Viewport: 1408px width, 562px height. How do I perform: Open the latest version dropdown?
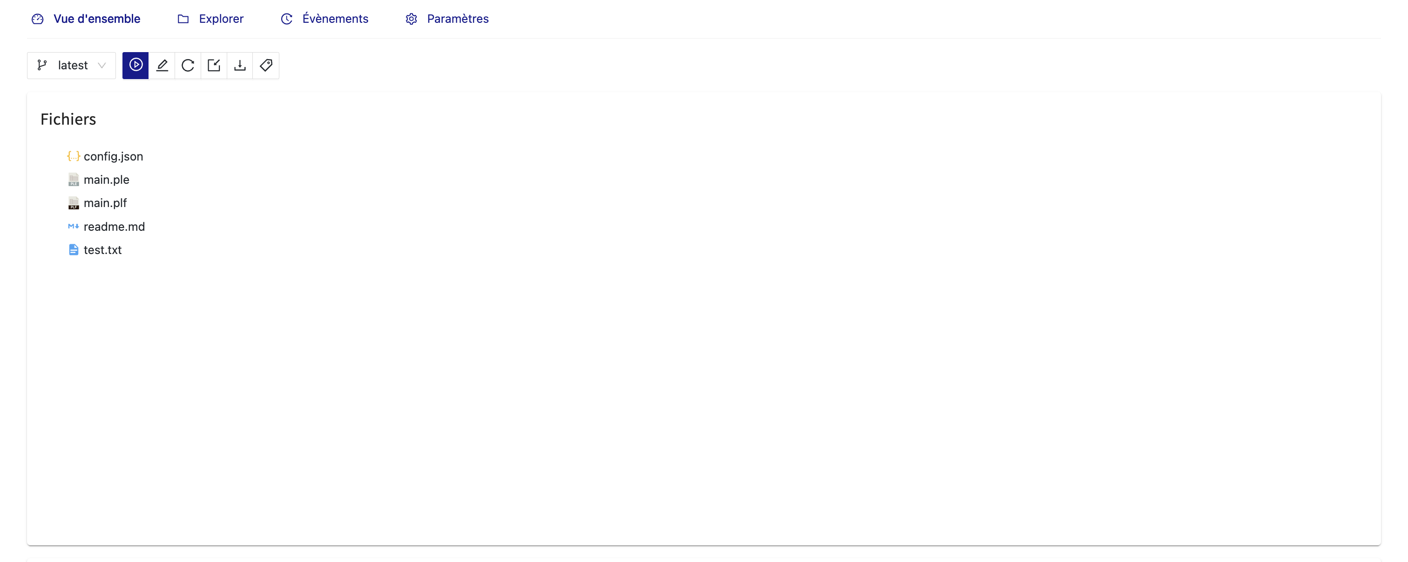[x=72, y=66]
